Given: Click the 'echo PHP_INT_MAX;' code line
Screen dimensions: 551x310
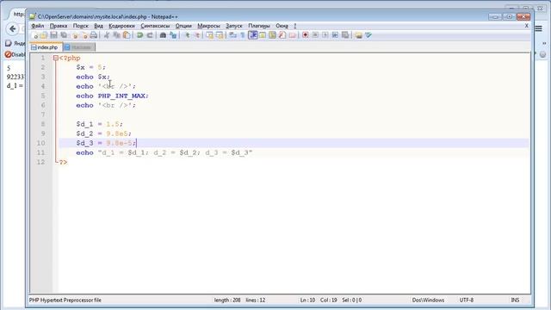Looking at the screenshot, I should coord(112,96).
